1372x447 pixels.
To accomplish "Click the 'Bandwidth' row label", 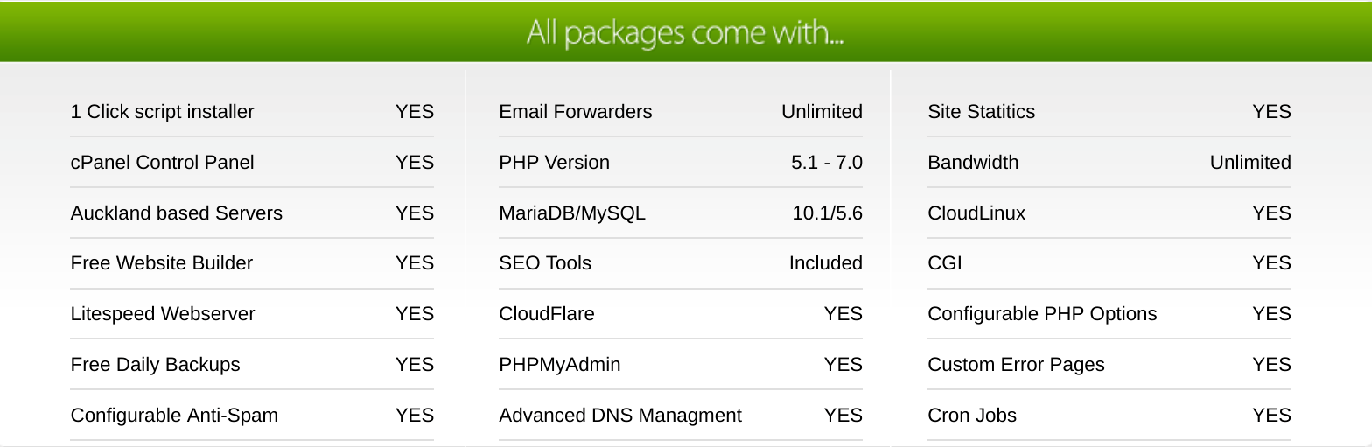I will [x=973, y=163].
